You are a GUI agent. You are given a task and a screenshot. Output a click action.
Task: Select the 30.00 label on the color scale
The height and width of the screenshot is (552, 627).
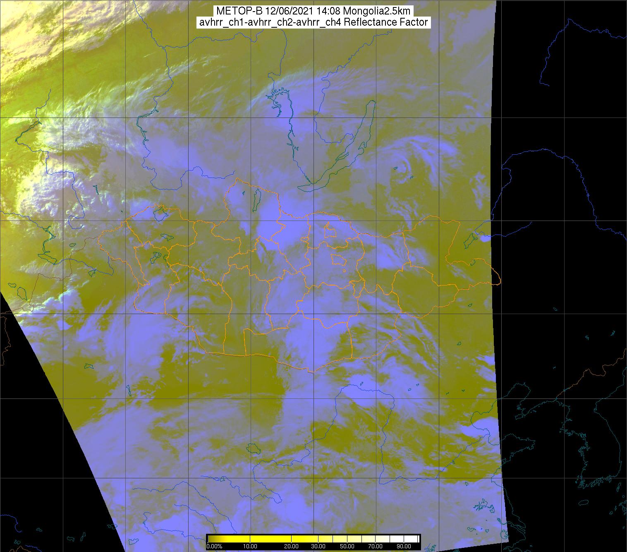318,546
